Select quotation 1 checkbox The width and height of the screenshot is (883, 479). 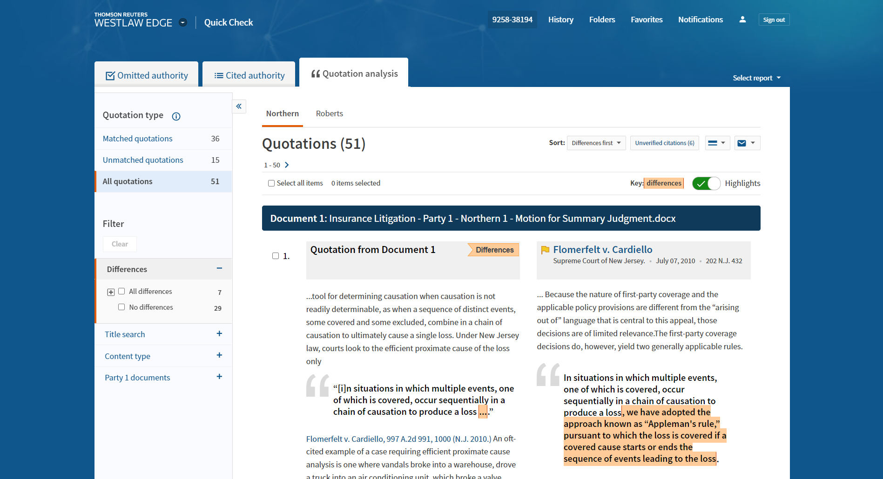pos(276,256)
